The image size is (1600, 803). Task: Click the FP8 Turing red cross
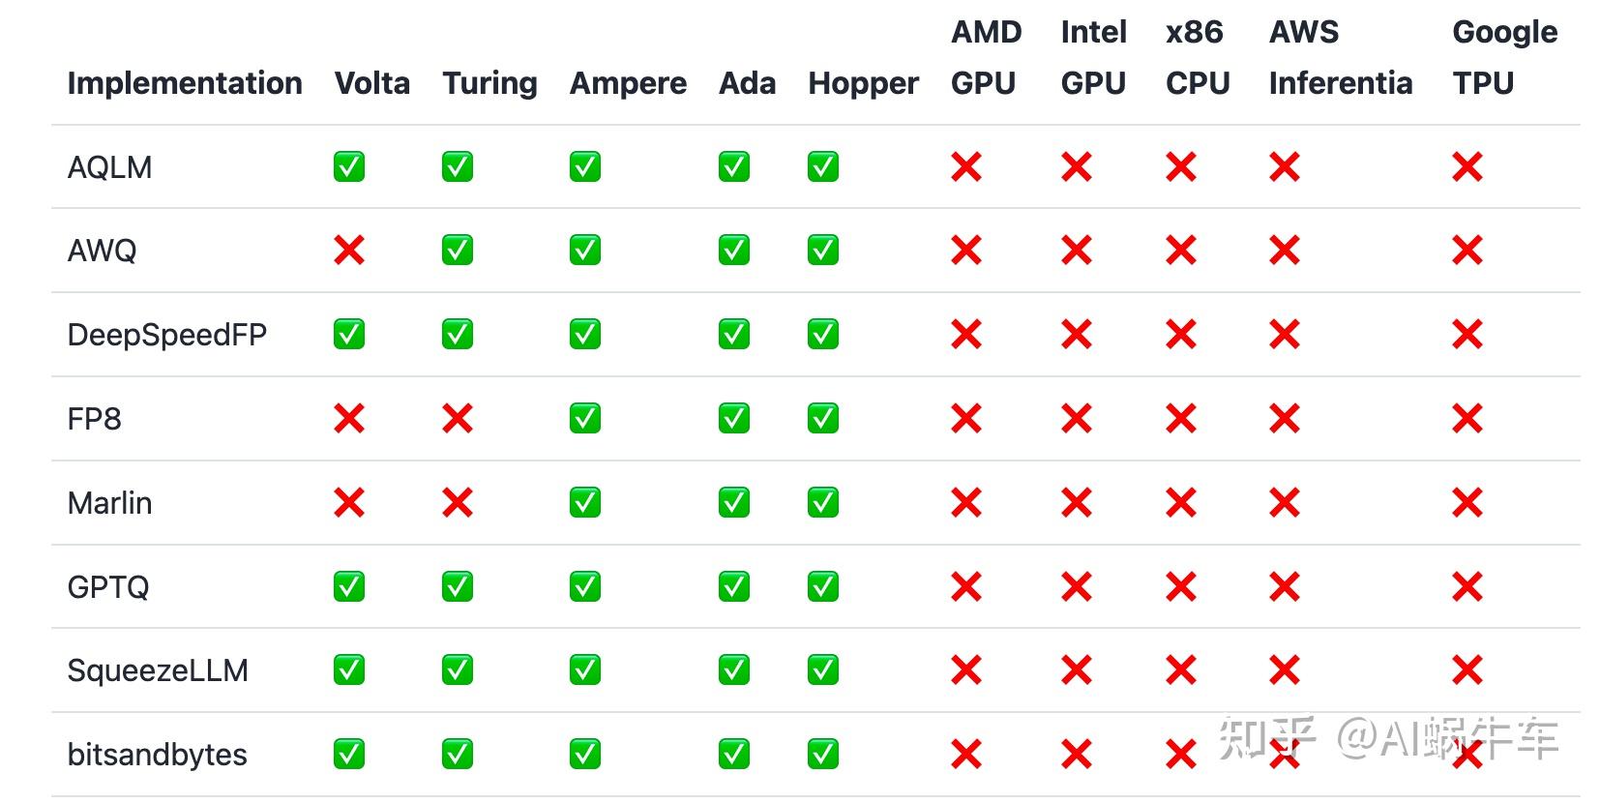458,419
